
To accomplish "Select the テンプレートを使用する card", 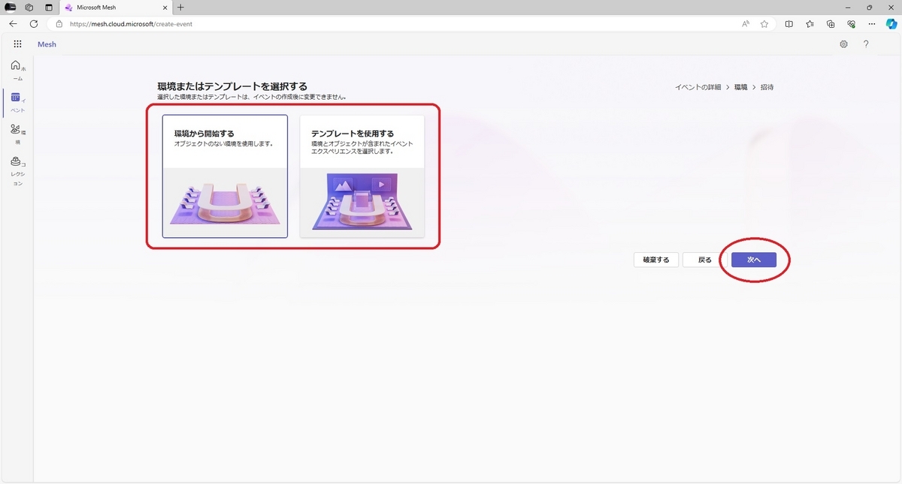I will (x=362, y=176).
